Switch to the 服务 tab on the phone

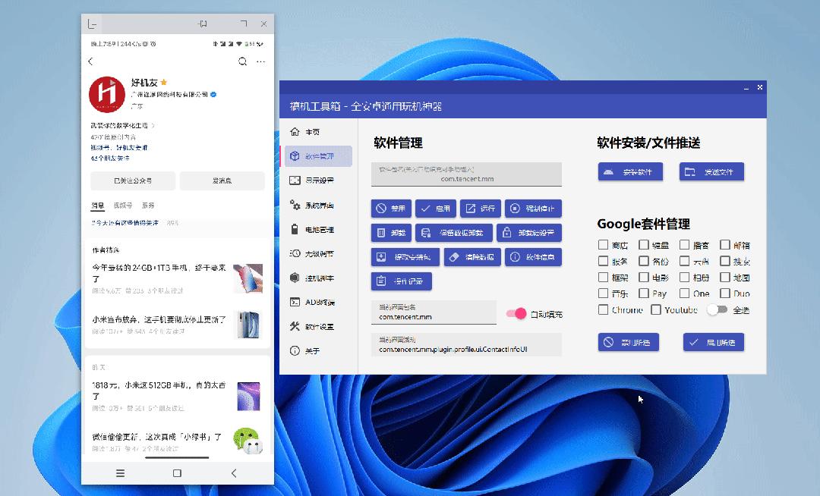(148, 205)
